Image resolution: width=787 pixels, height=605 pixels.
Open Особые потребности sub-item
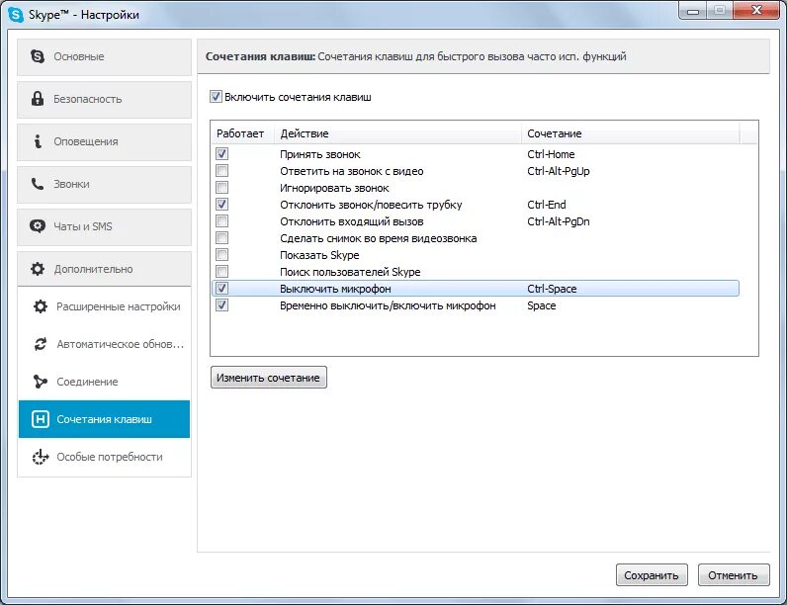tap(105, 457)
